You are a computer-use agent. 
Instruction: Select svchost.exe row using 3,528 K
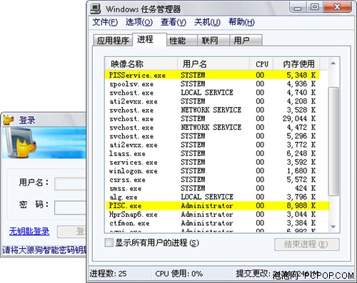(x=213, y=110)
